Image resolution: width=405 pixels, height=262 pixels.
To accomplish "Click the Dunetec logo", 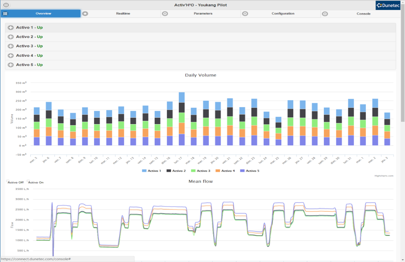I will [x=388, y=5].
